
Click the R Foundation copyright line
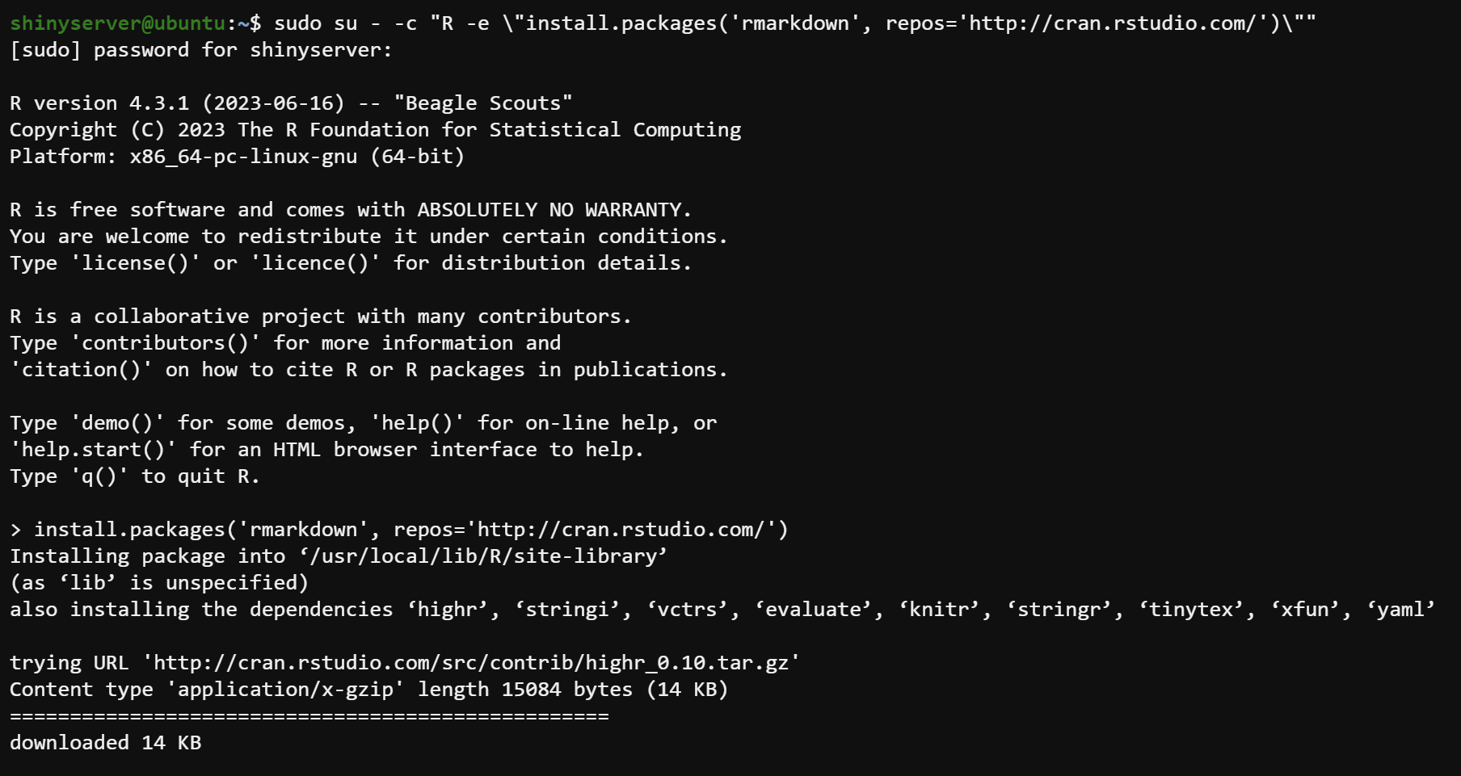coord(375,130)
